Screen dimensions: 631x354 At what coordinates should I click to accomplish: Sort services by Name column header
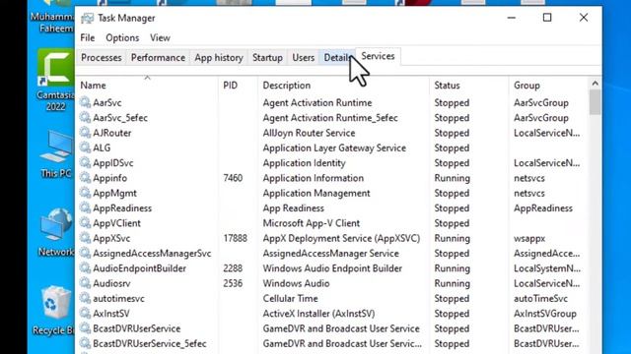coord(147,86)
